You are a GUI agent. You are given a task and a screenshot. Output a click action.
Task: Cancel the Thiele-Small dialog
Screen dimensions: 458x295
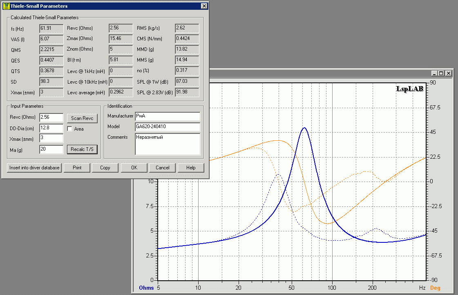point(162,168)
